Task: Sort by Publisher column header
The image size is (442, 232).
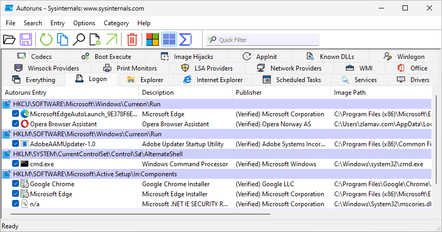Action: coord(282,93)
